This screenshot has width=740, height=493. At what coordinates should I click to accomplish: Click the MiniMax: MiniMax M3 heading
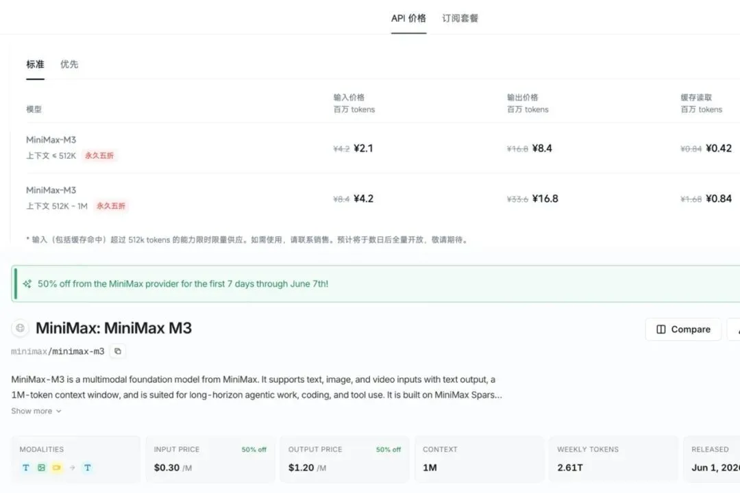pos(114,328)
